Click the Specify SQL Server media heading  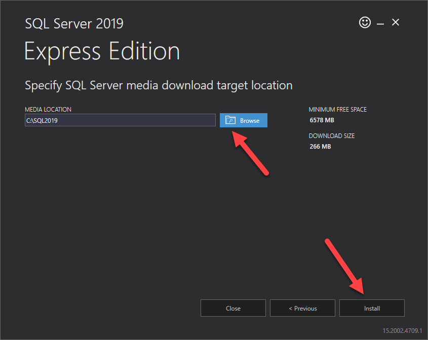[x=159, y=85]
